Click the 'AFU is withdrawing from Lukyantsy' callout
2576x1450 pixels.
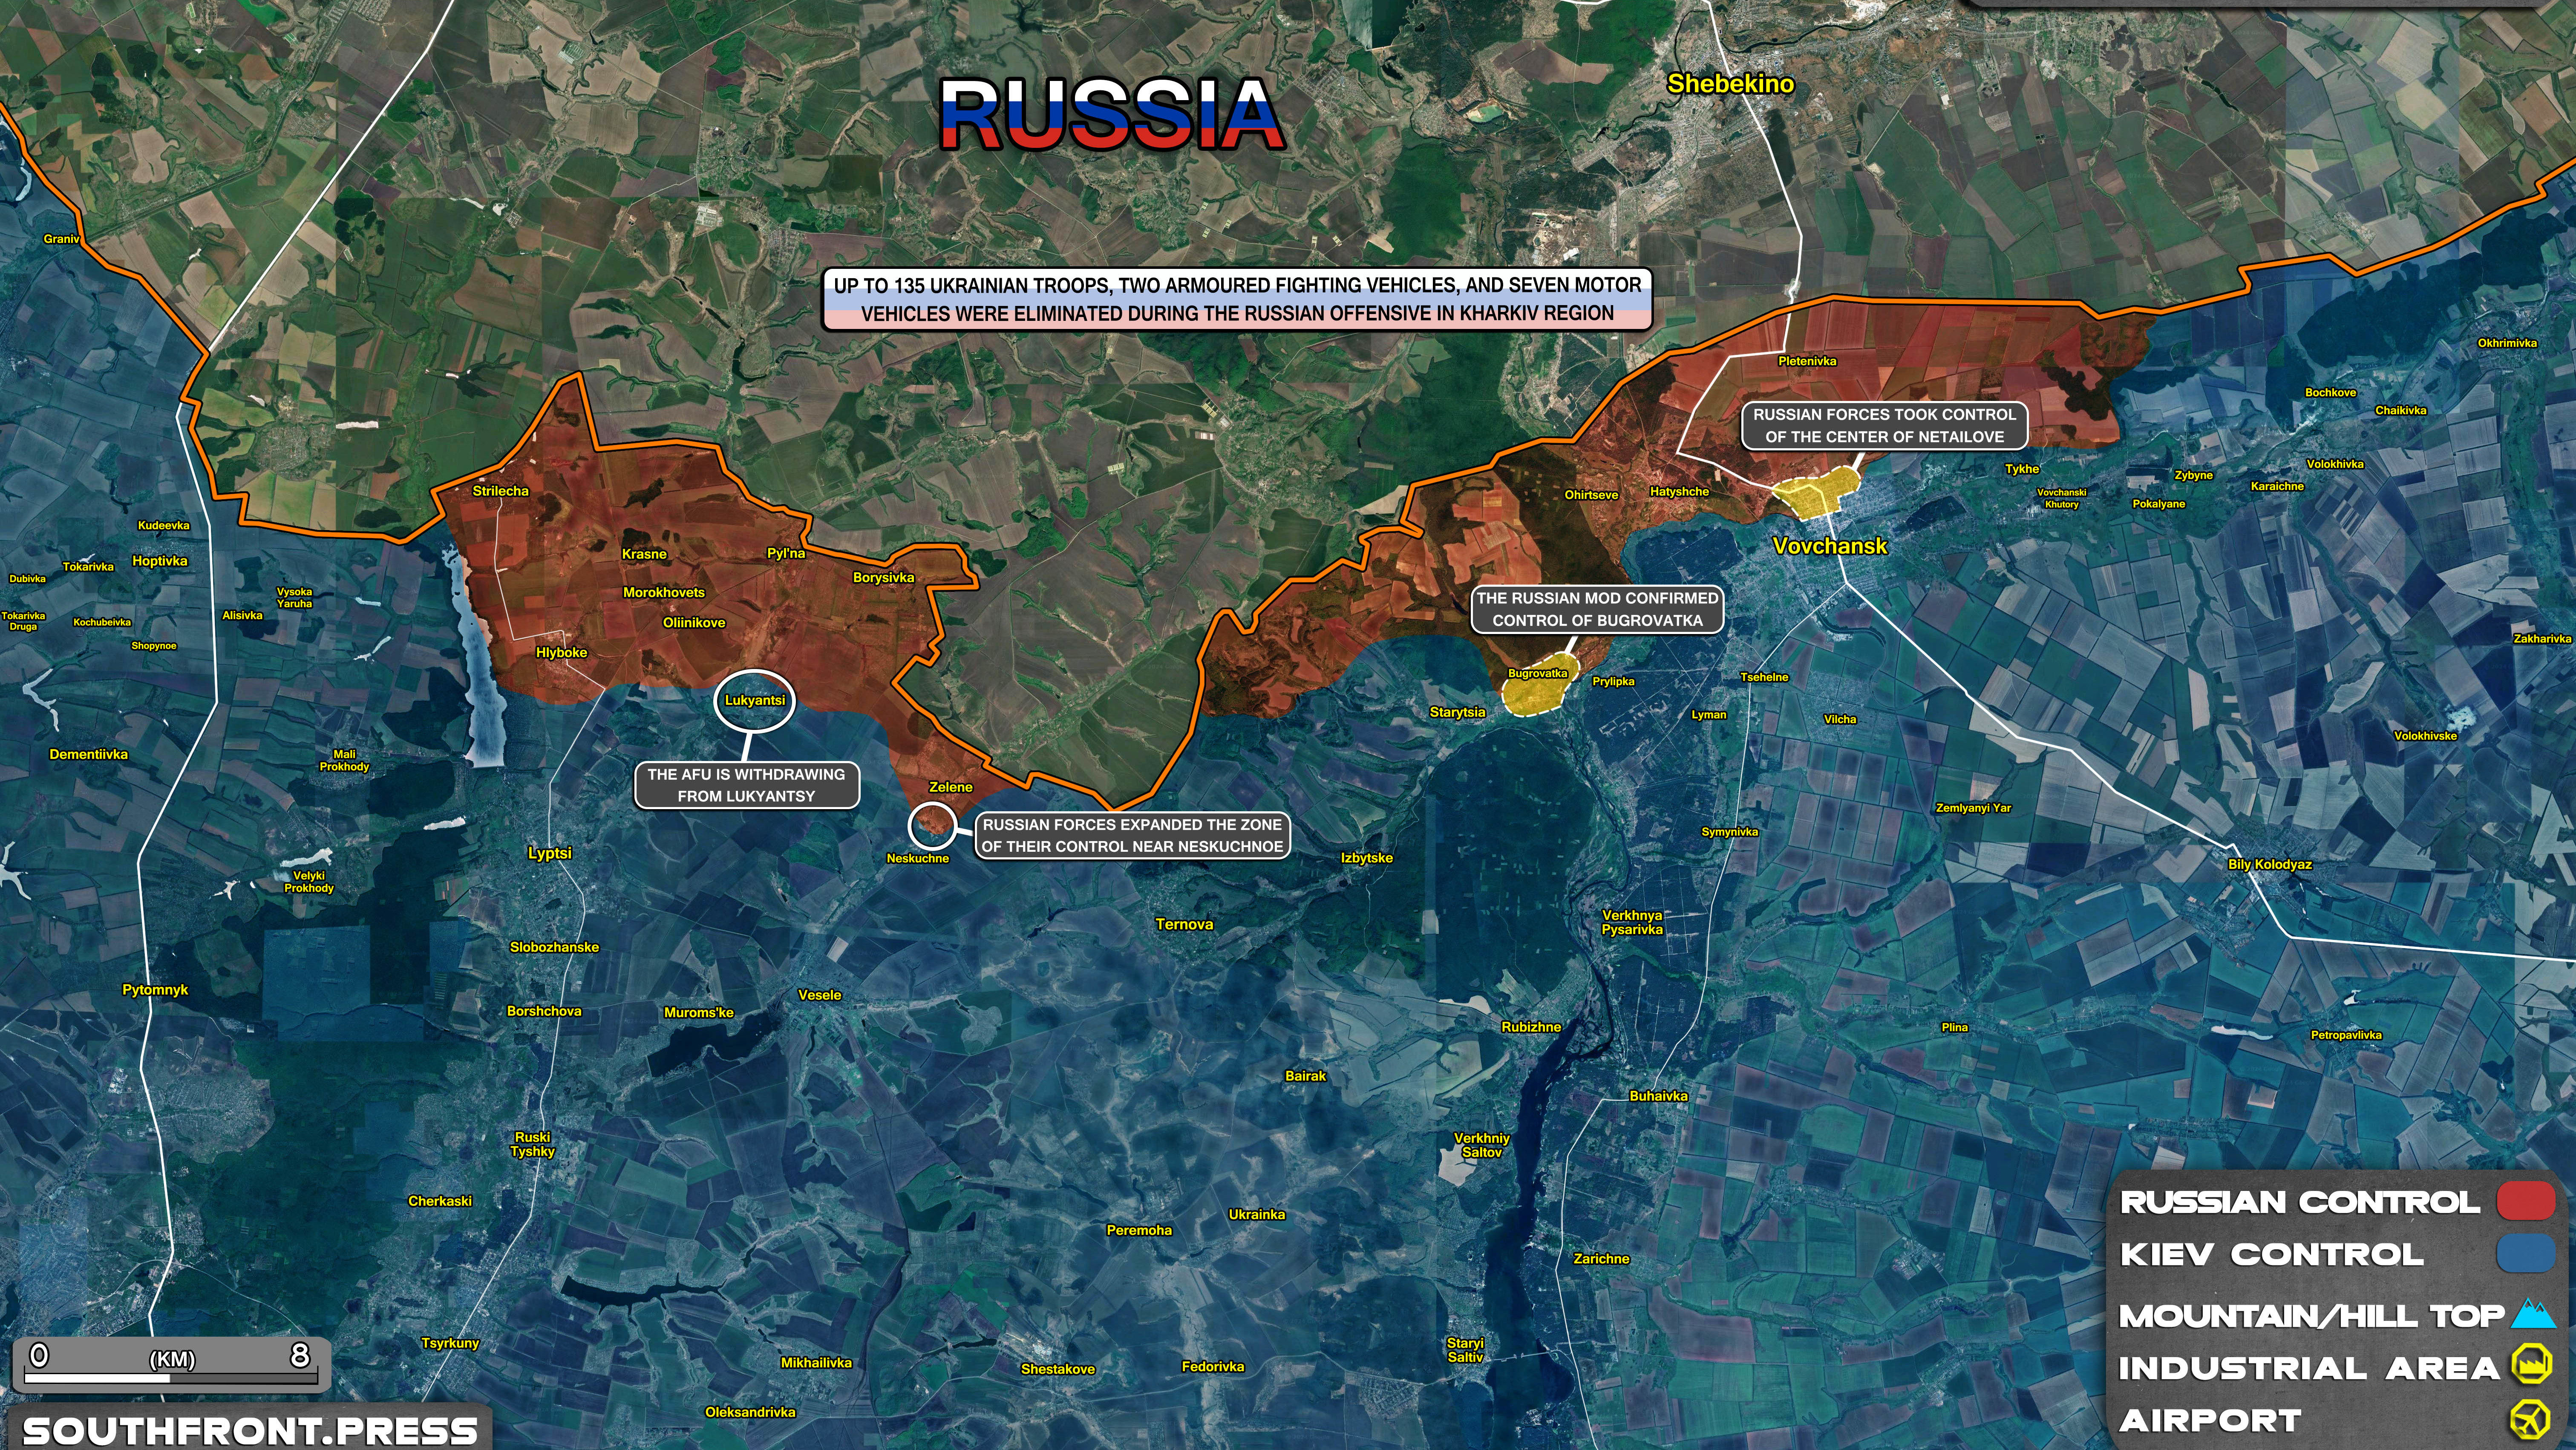click(746, 785)
